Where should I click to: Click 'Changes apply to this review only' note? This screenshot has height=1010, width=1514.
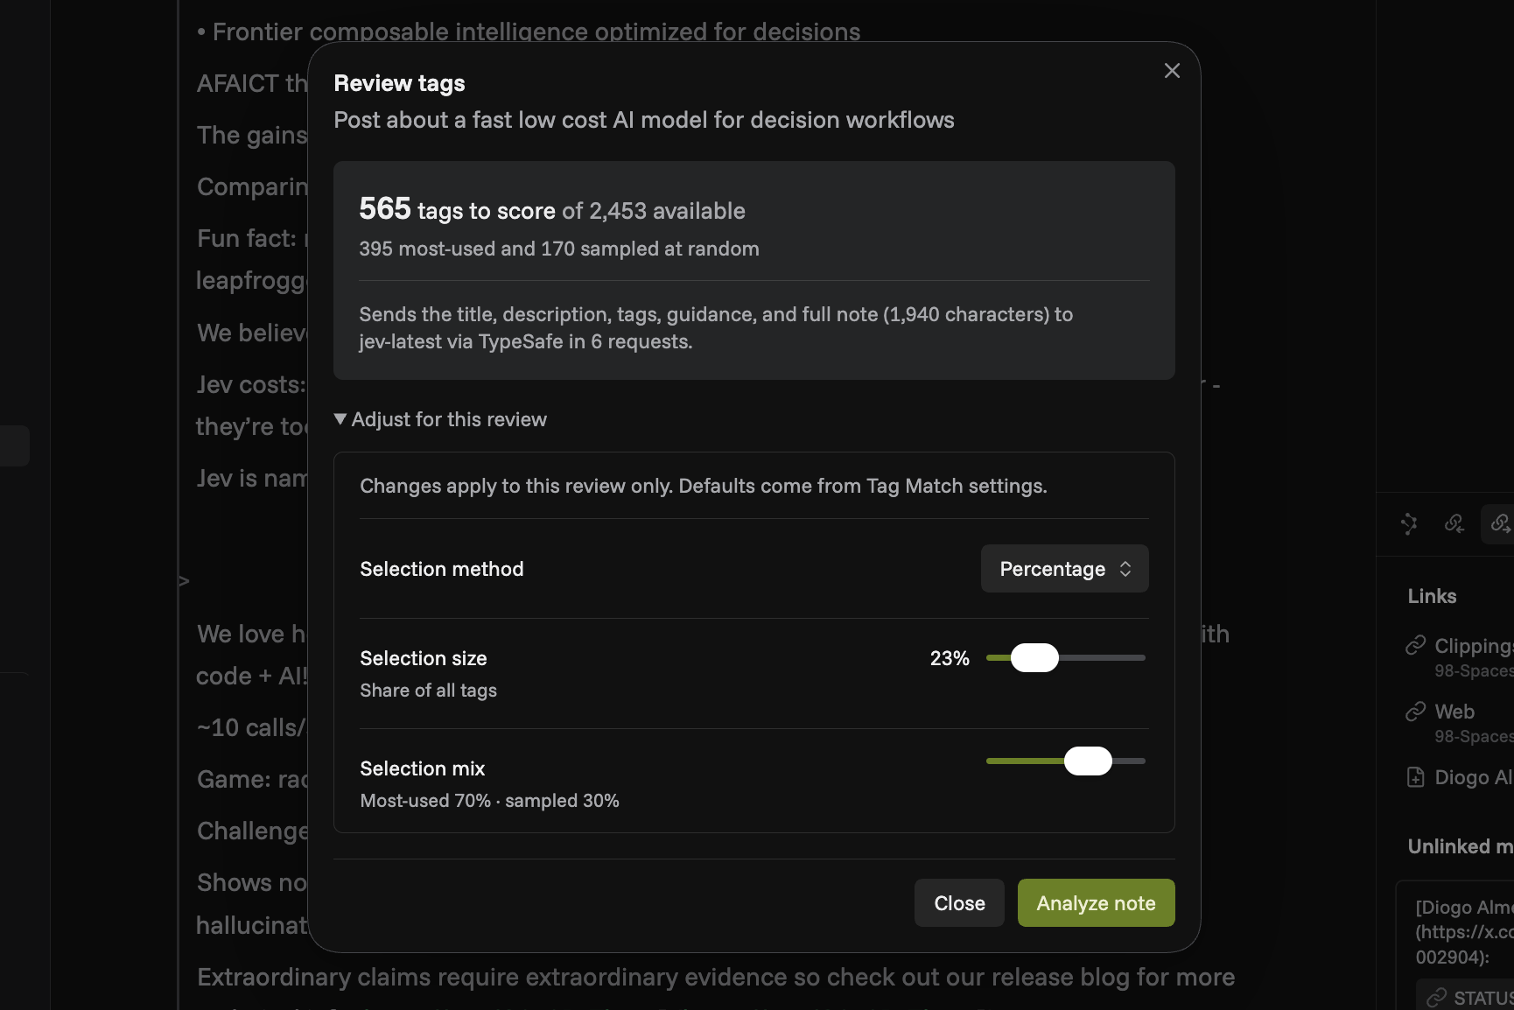(x=703, y=486)
